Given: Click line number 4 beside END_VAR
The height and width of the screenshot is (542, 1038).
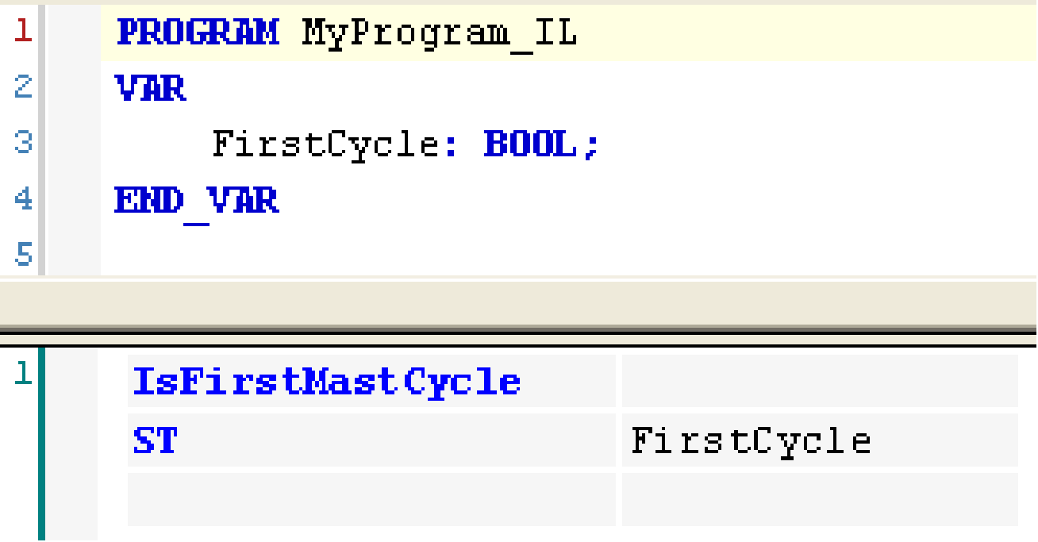Looking at the screenshot, I should tap(23, 200).
